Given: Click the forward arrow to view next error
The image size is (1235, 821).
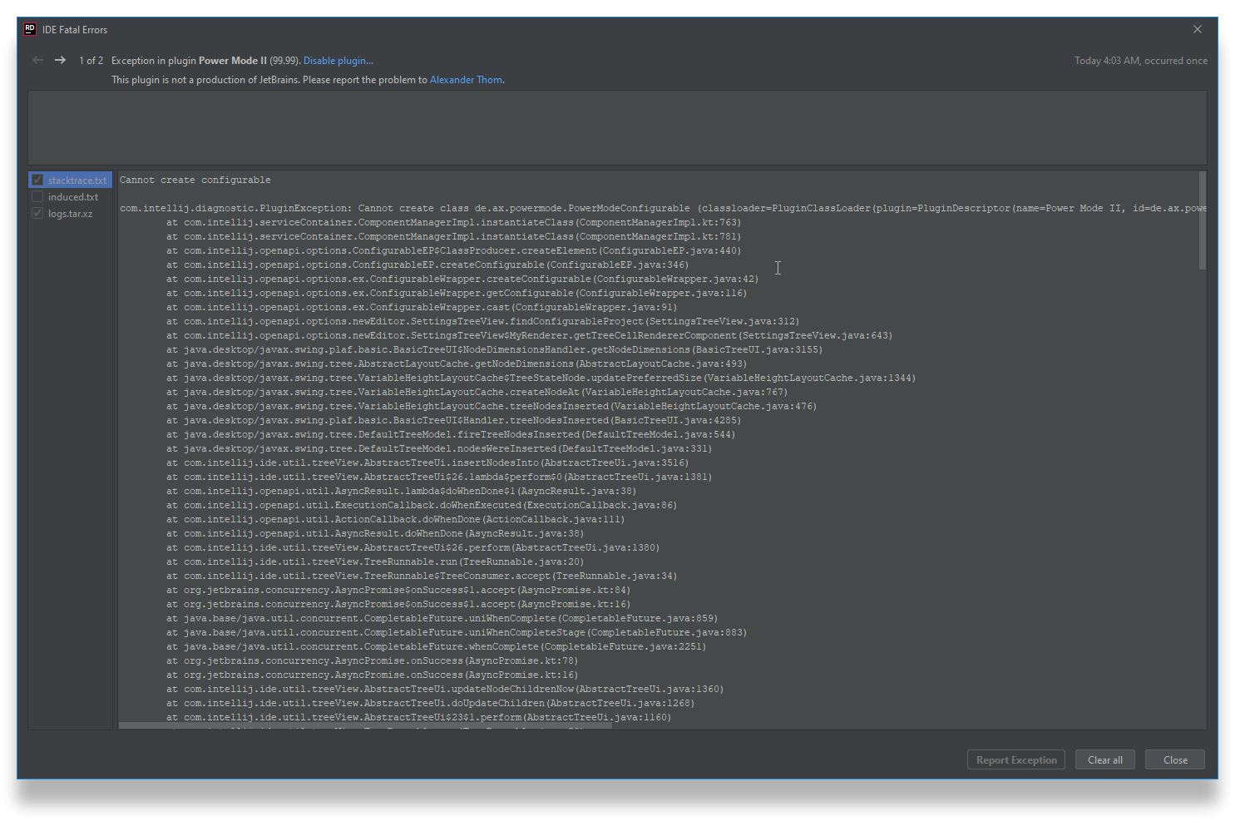Looking at the screenshot, I should (x=59, y=60).
